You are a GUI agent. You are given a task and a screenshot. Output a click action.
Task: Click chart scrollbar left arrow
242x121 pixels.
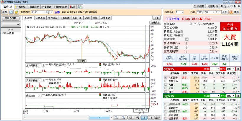[24, 118]
